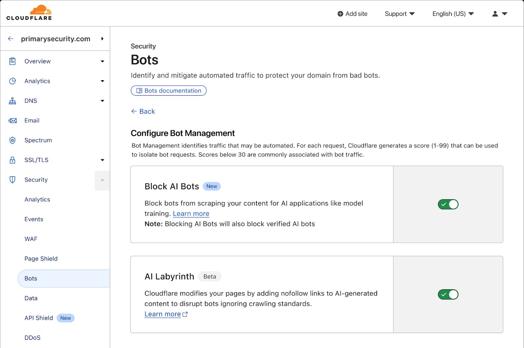This screenshot has height=348, width=524.
Task: Expand the primarysecurity.com site selector arrow
Action: 102,39
